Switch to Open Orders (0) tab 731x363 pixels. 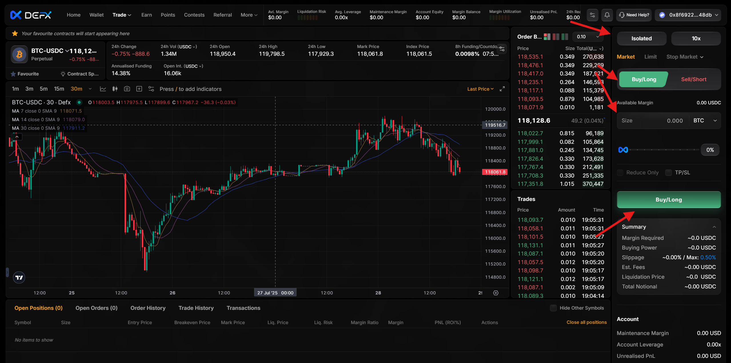tap(96, 308)
